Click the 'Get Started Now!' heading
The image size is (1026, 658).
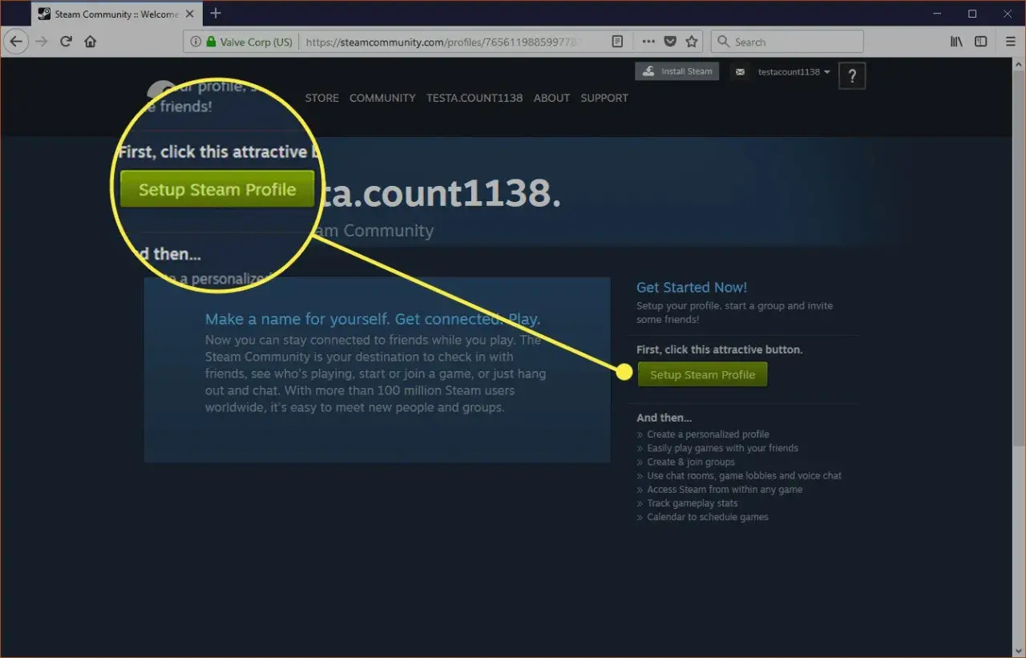pyautogui.click(x=692, y=287)
